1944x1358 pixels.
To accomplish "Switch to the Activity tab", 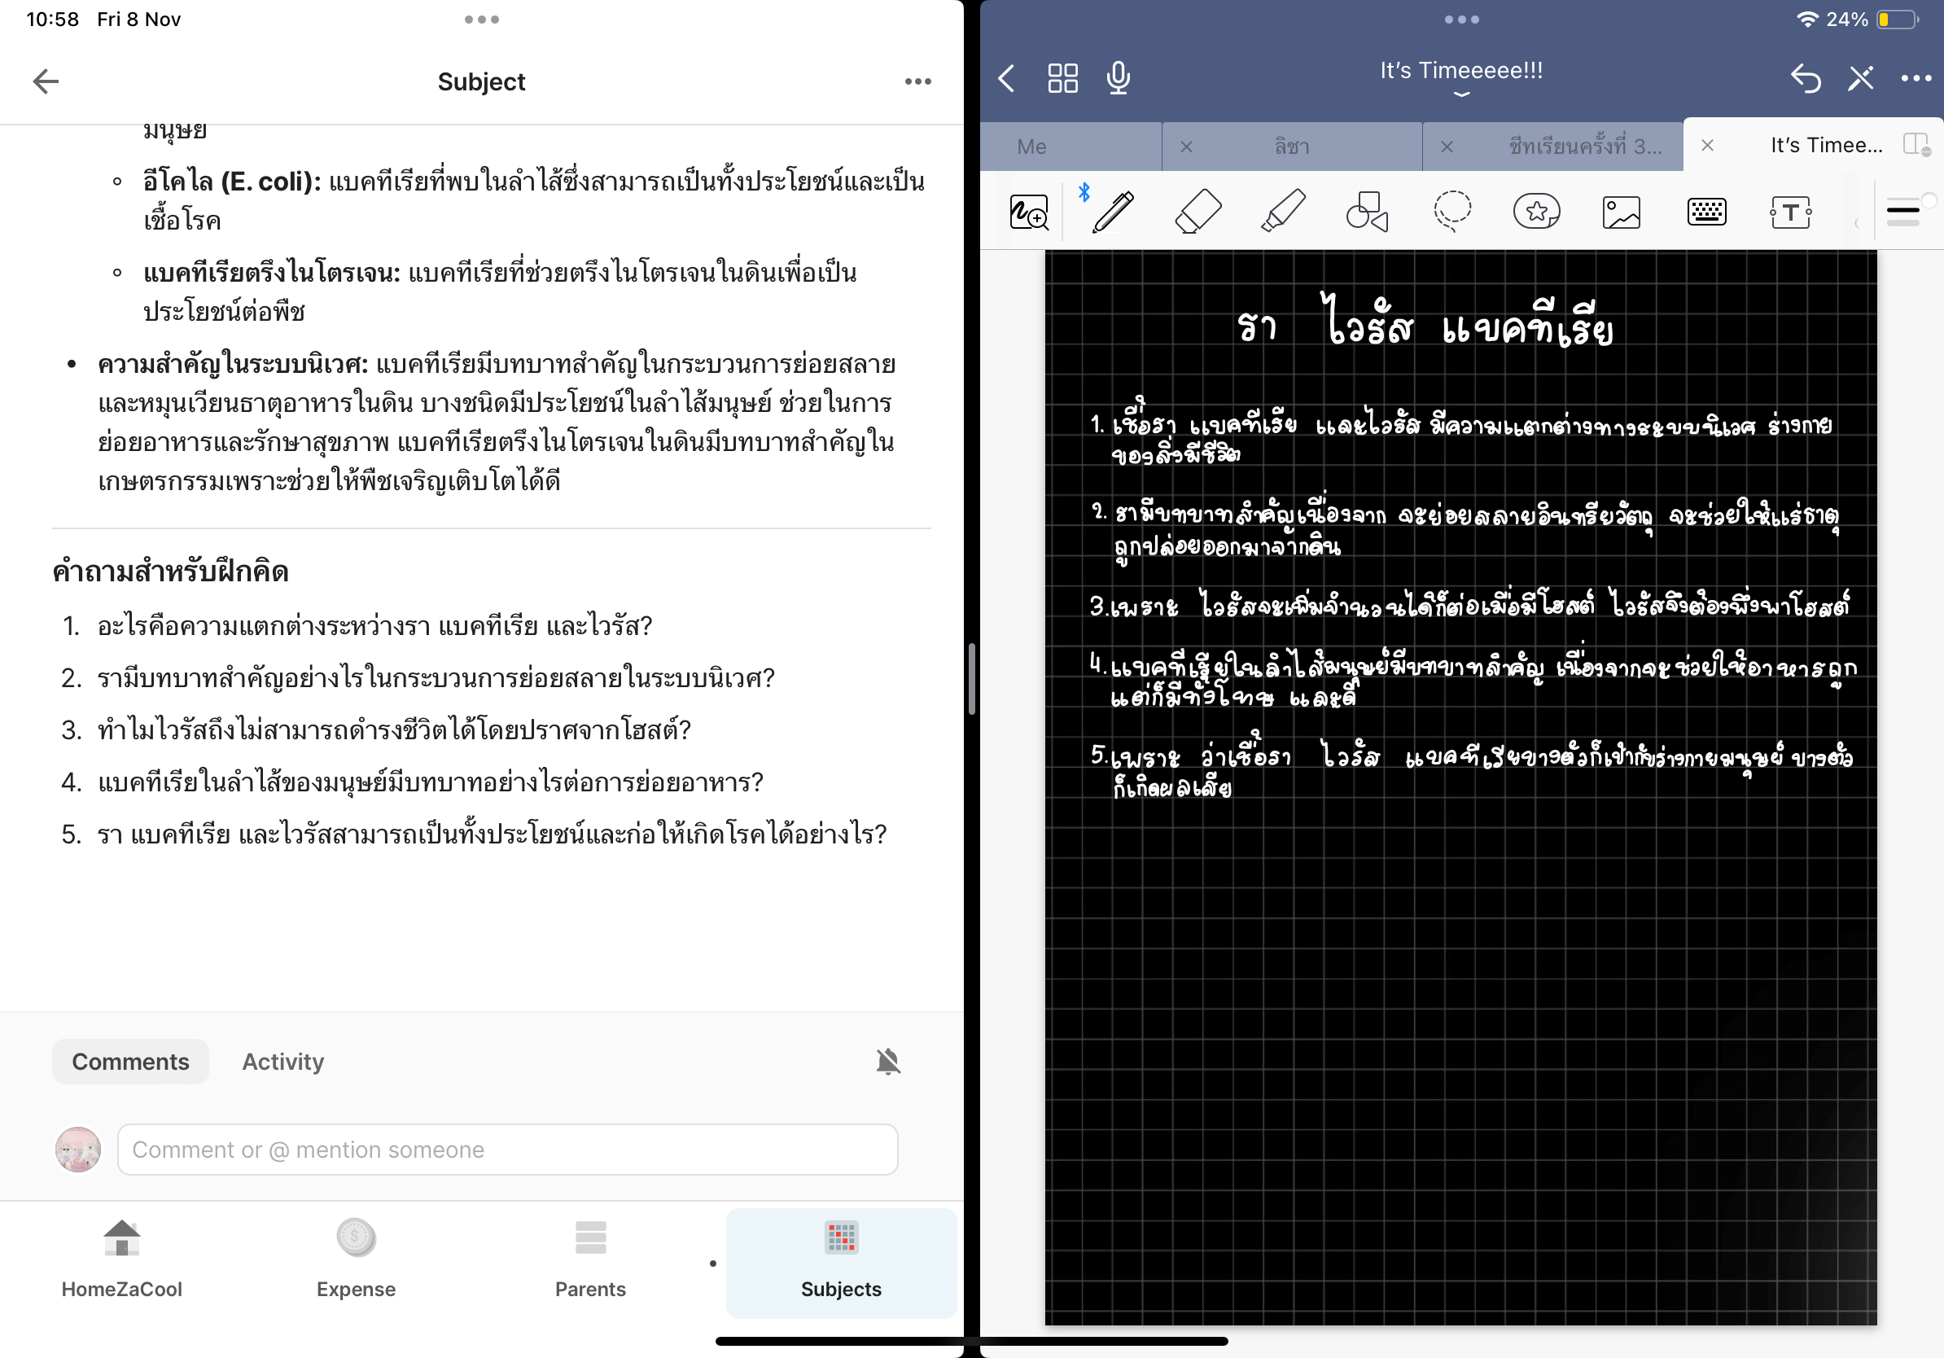I will click(282, 1062).
